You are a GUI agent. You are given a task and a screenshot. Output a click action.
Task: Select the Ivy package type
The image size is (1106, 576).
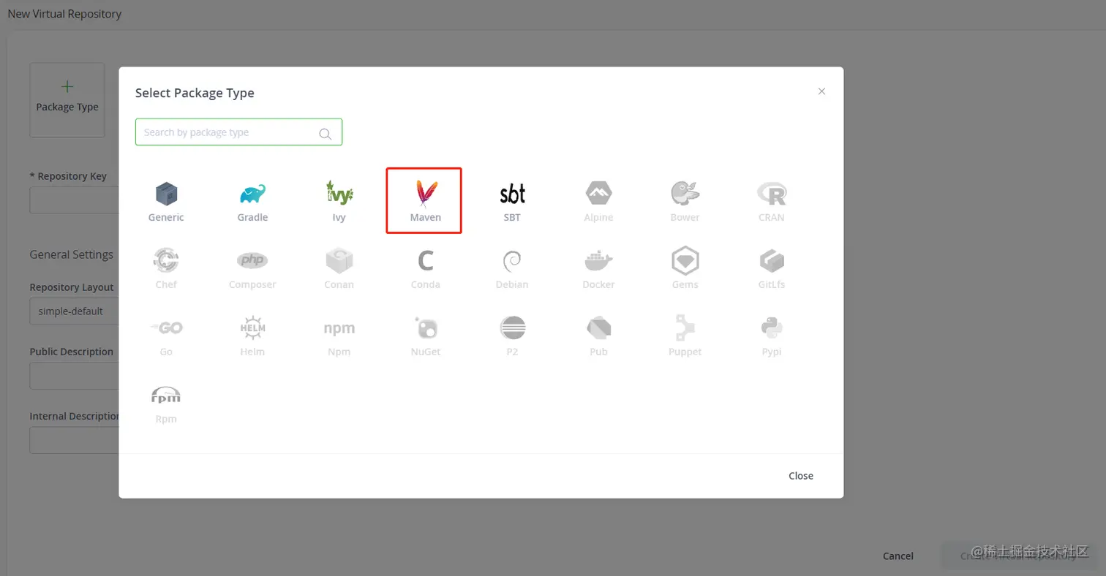pos(339,200)
